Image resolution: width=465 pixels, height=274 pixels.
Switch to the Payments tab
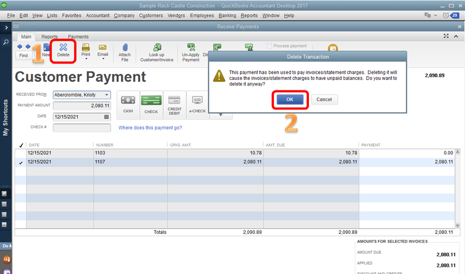(78, 37)
